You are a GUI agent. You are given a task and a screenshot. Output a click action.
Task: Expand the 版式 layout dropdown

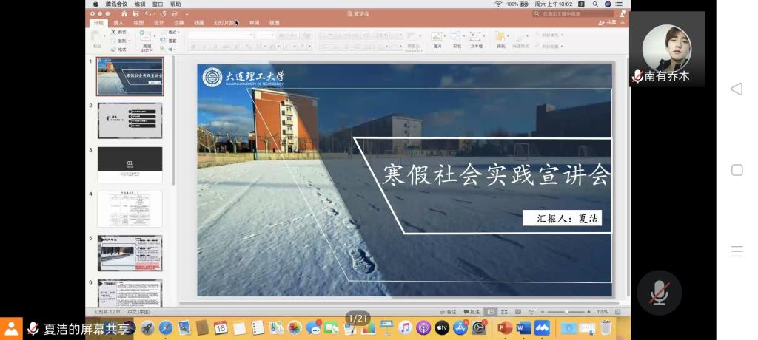click(x=173, y=33)
